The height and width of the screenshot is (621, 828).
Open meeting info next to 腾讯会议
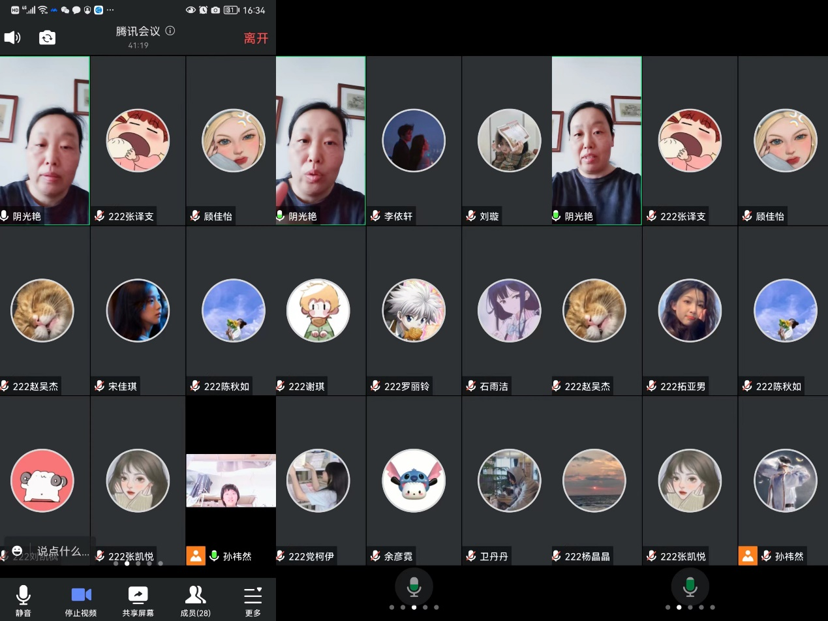click(170, 31)
